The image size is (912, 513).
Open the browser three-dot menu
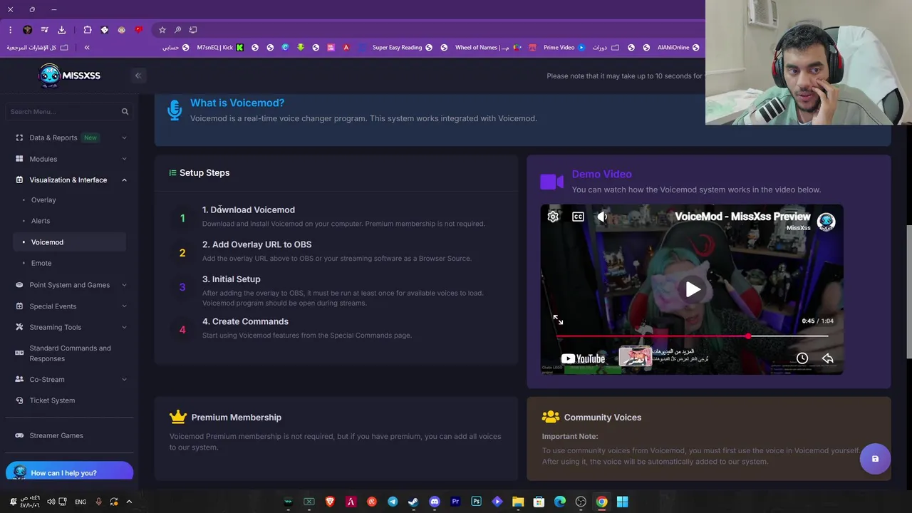click(10, 30)
